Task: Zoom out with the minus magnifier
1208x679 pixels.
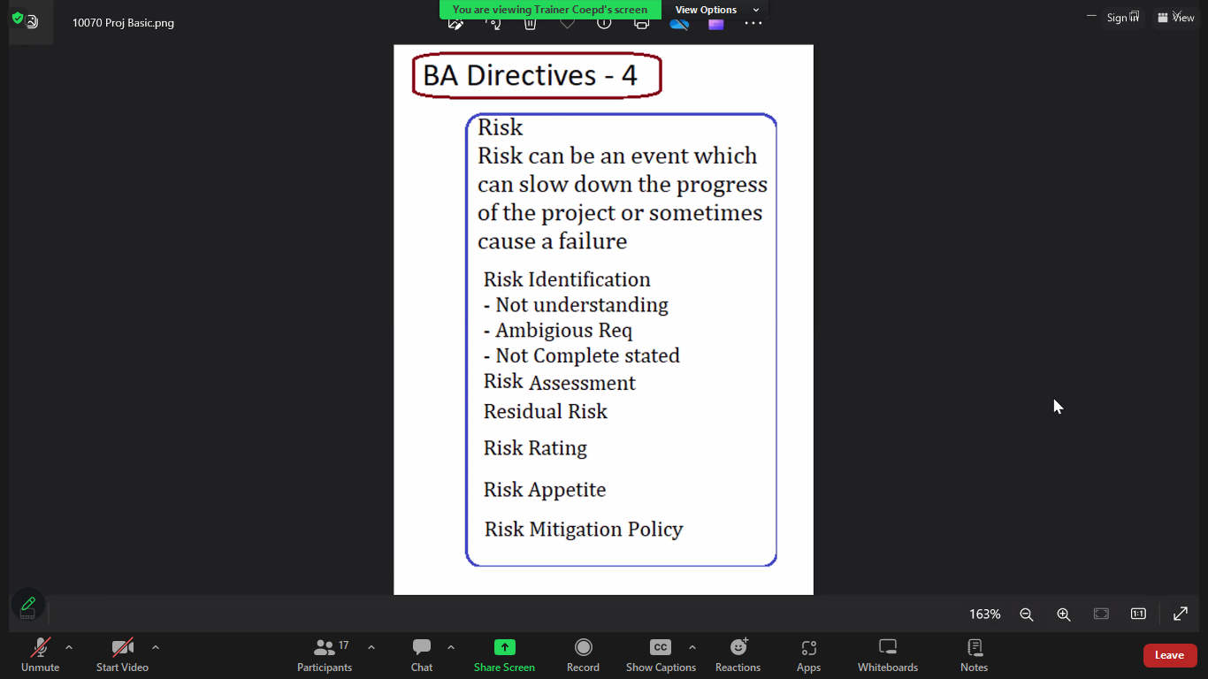Action: [1027, 614]
